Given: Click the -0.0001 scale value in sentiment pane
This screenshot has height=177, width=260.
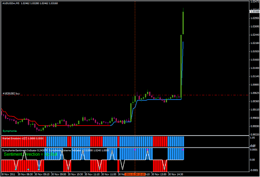Looking at the screenshot, I should tap(254, 170).
